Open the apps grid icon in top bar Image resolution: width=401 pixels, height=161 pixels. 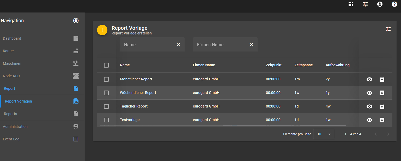(x=351, y=4)
